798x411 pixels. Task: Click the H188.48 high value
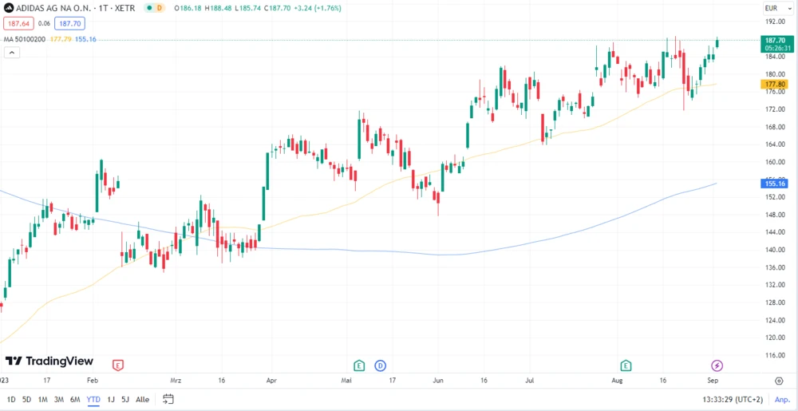[218, 8]
